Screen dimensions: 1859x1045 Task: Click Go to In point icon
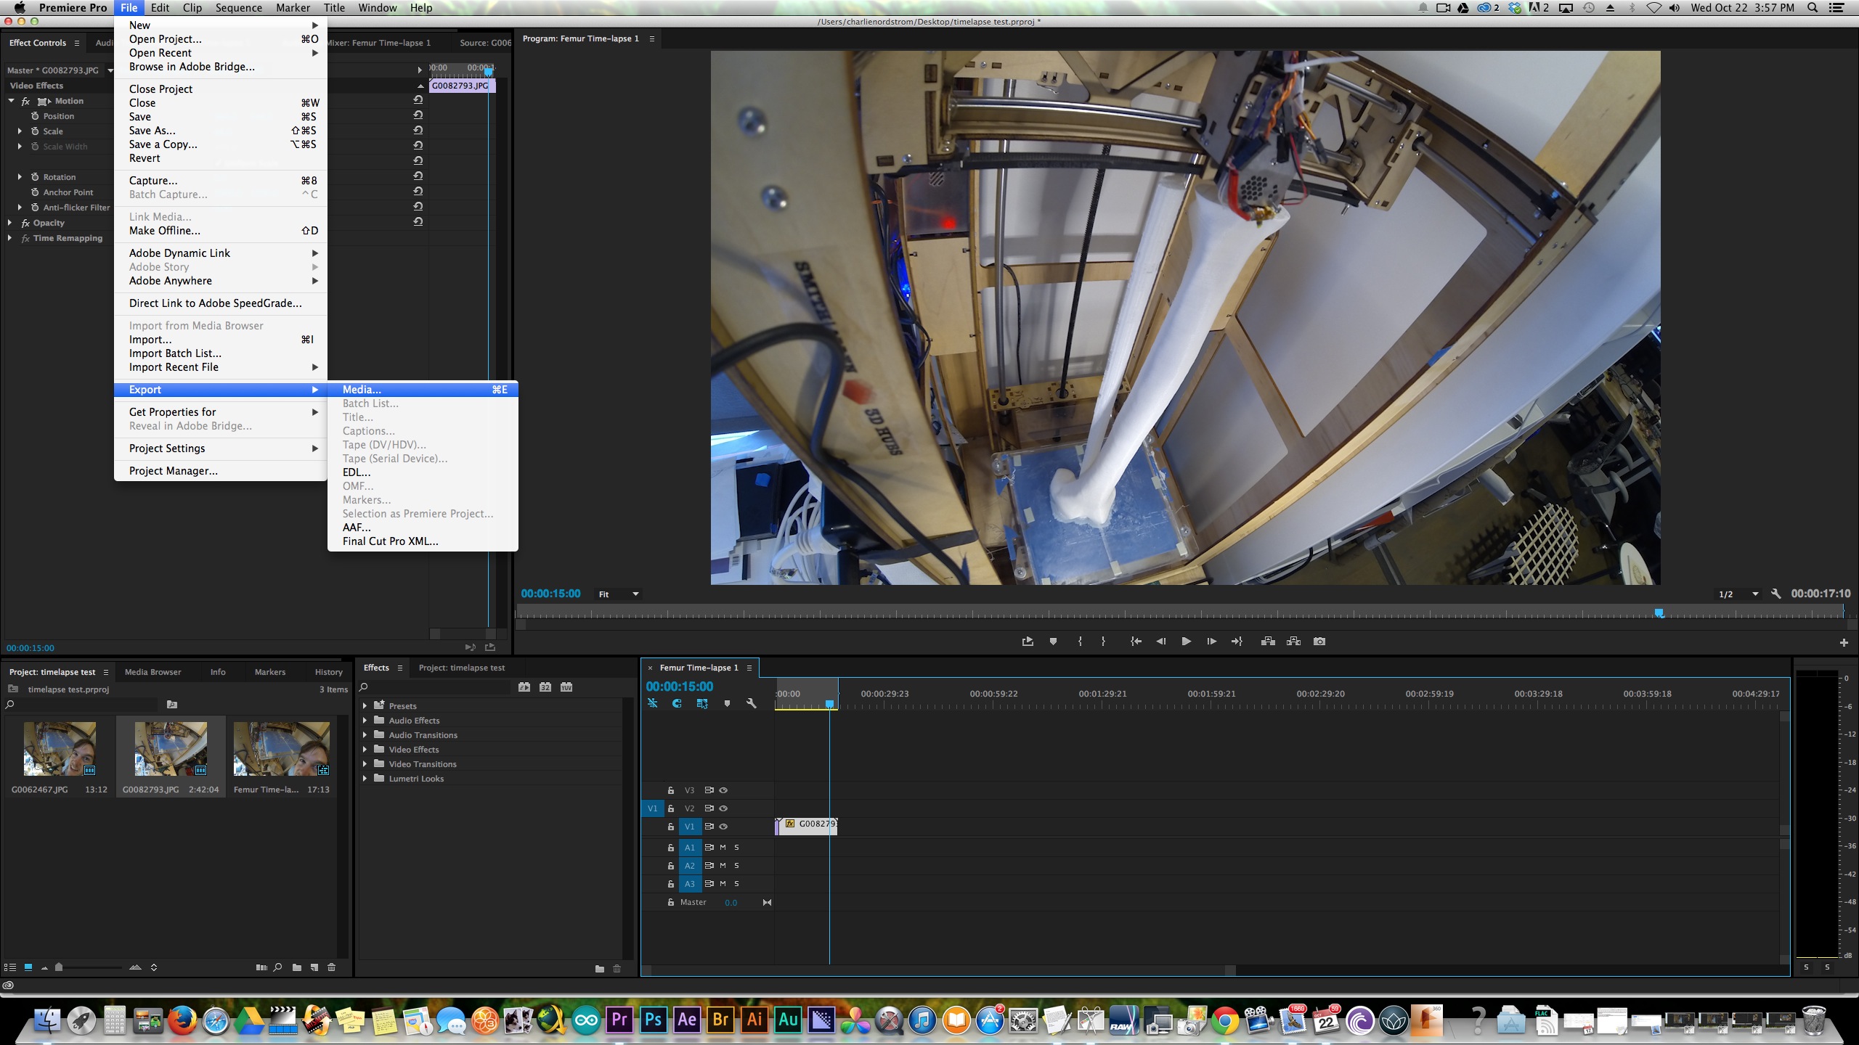1136,642
